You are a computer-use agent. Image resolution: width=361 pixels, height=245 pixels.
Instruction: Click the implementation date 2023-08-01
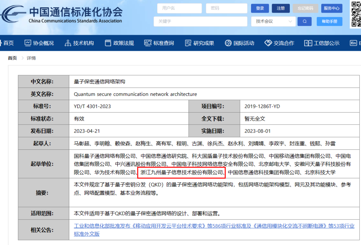[257, 131]
